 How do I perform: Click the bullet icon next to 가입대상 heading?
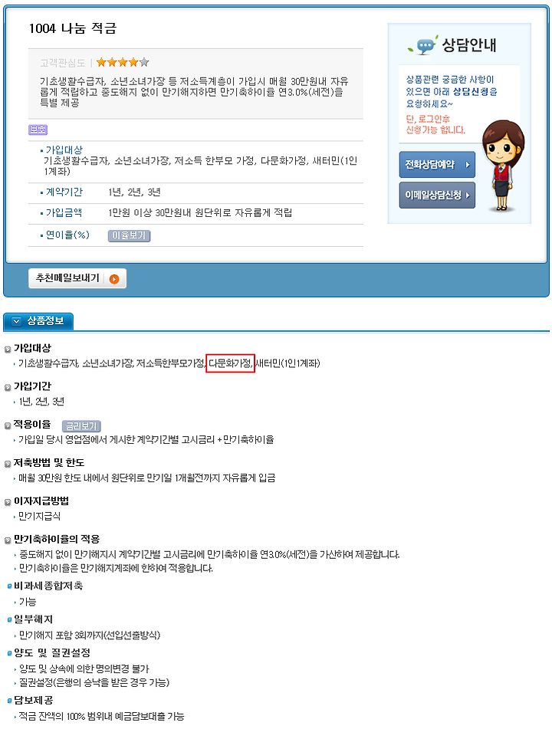[x=8, y=349]
